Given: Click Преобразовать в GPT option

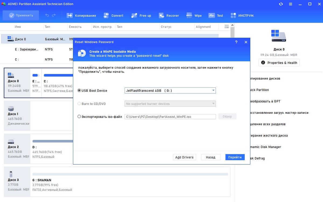Looking at the screenshot, I should 265,101.
